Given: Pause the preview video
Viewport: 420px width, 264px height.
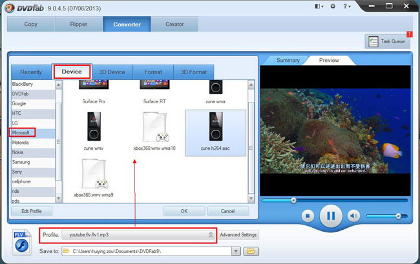Looking at the screenshot, I should [331, 216].
